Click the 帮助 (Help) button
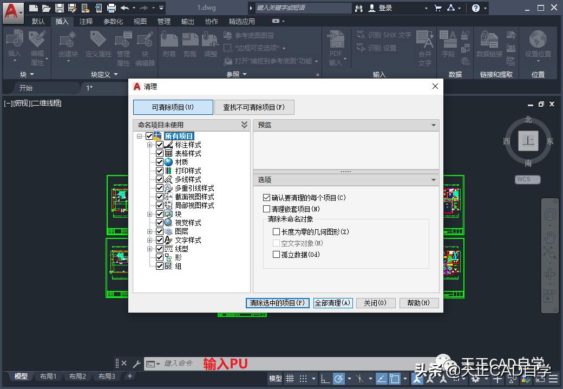Image resolution: width=563 pixels, height=389 pixels. [x=418, y=303]
